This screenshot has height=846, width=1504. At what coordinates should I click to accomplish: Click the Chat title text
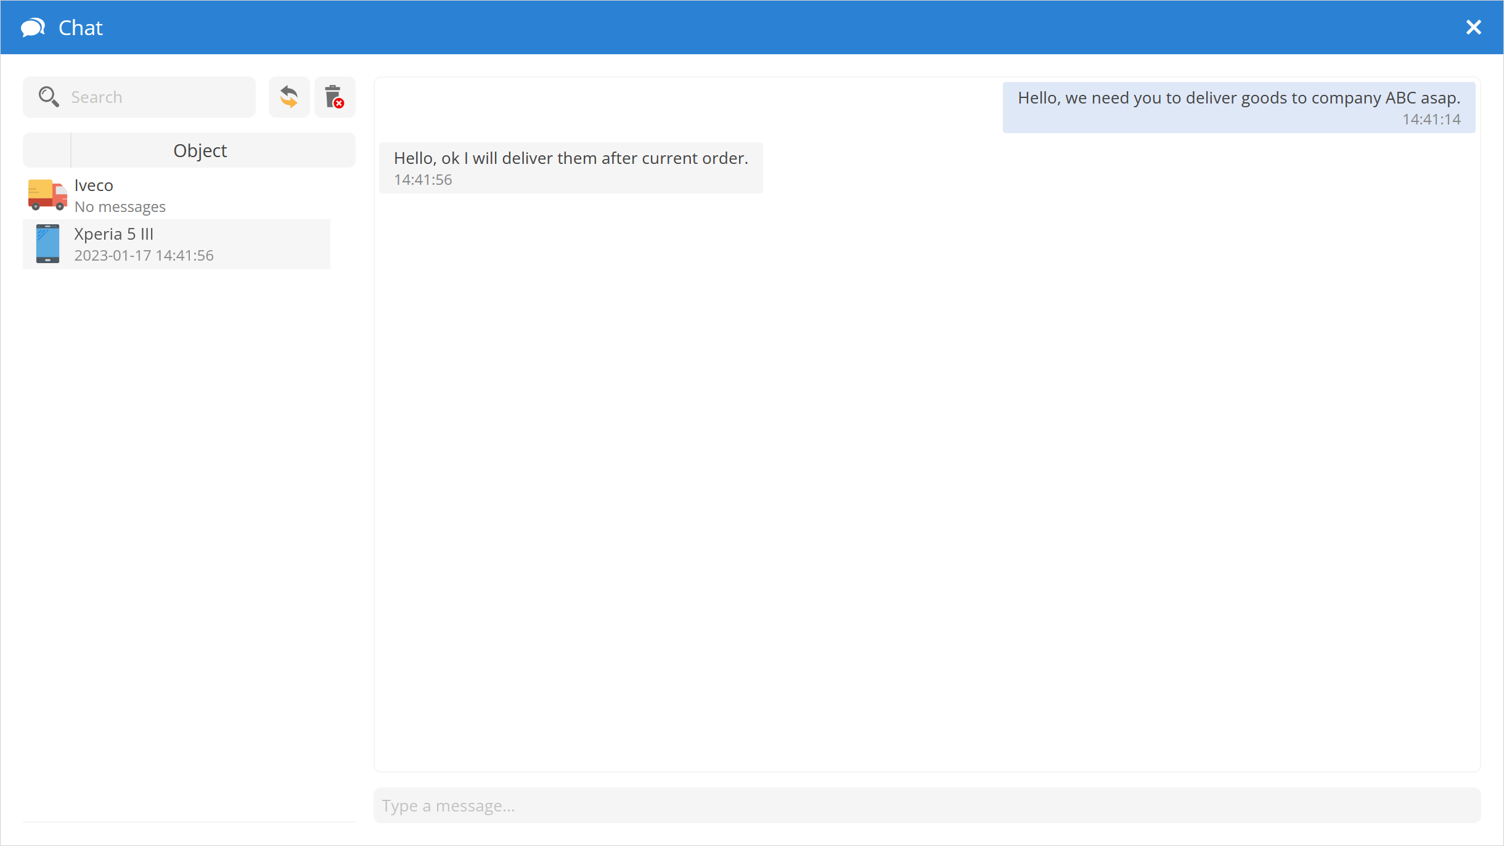(x=80, y=28)
